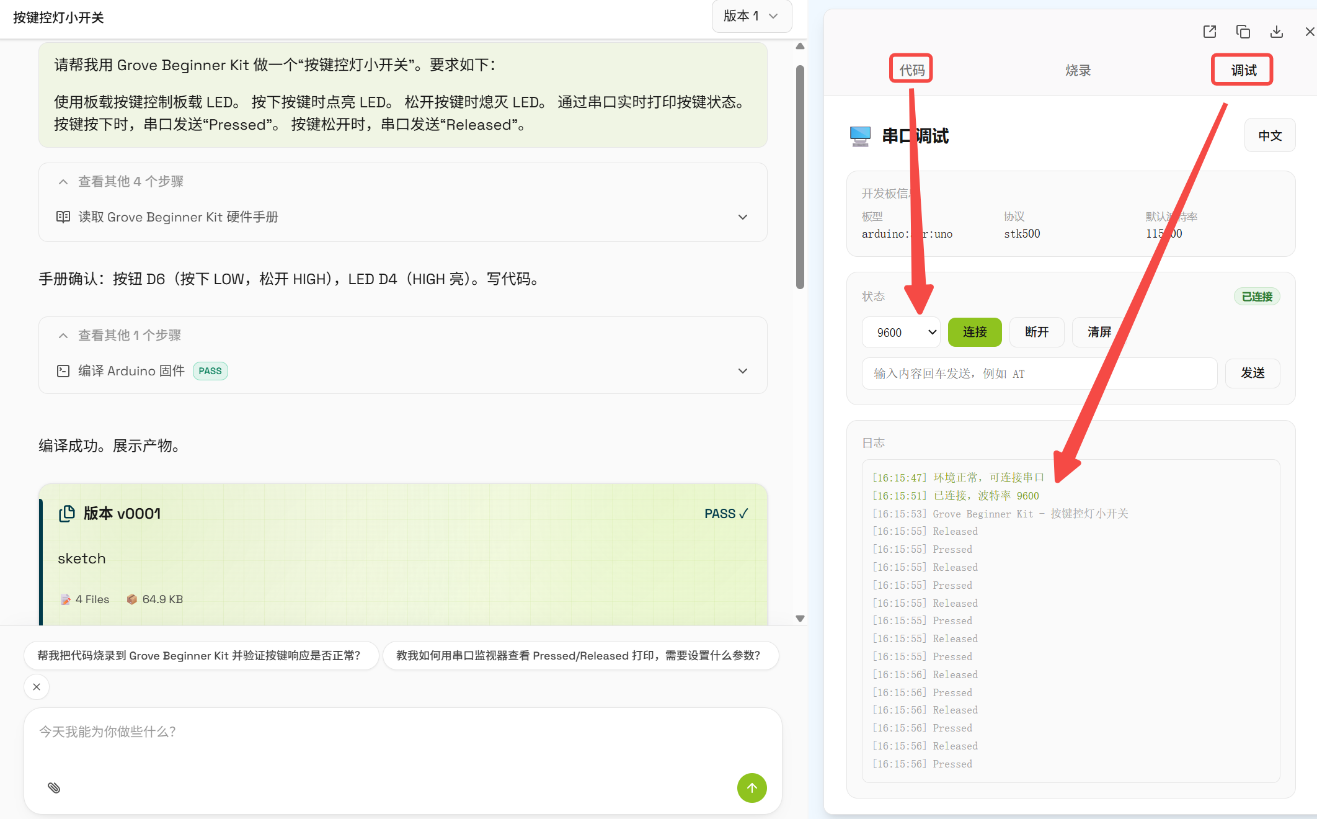Open the 9600 baud rate dropdown
The height and width of the screenshot is (819, 1317).
pyautogui.click(x=901, y=333)
